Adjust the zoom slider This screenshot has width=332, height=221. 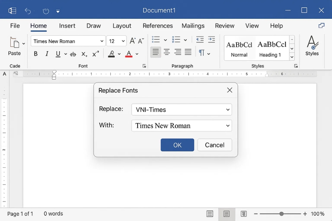point(281,214)
